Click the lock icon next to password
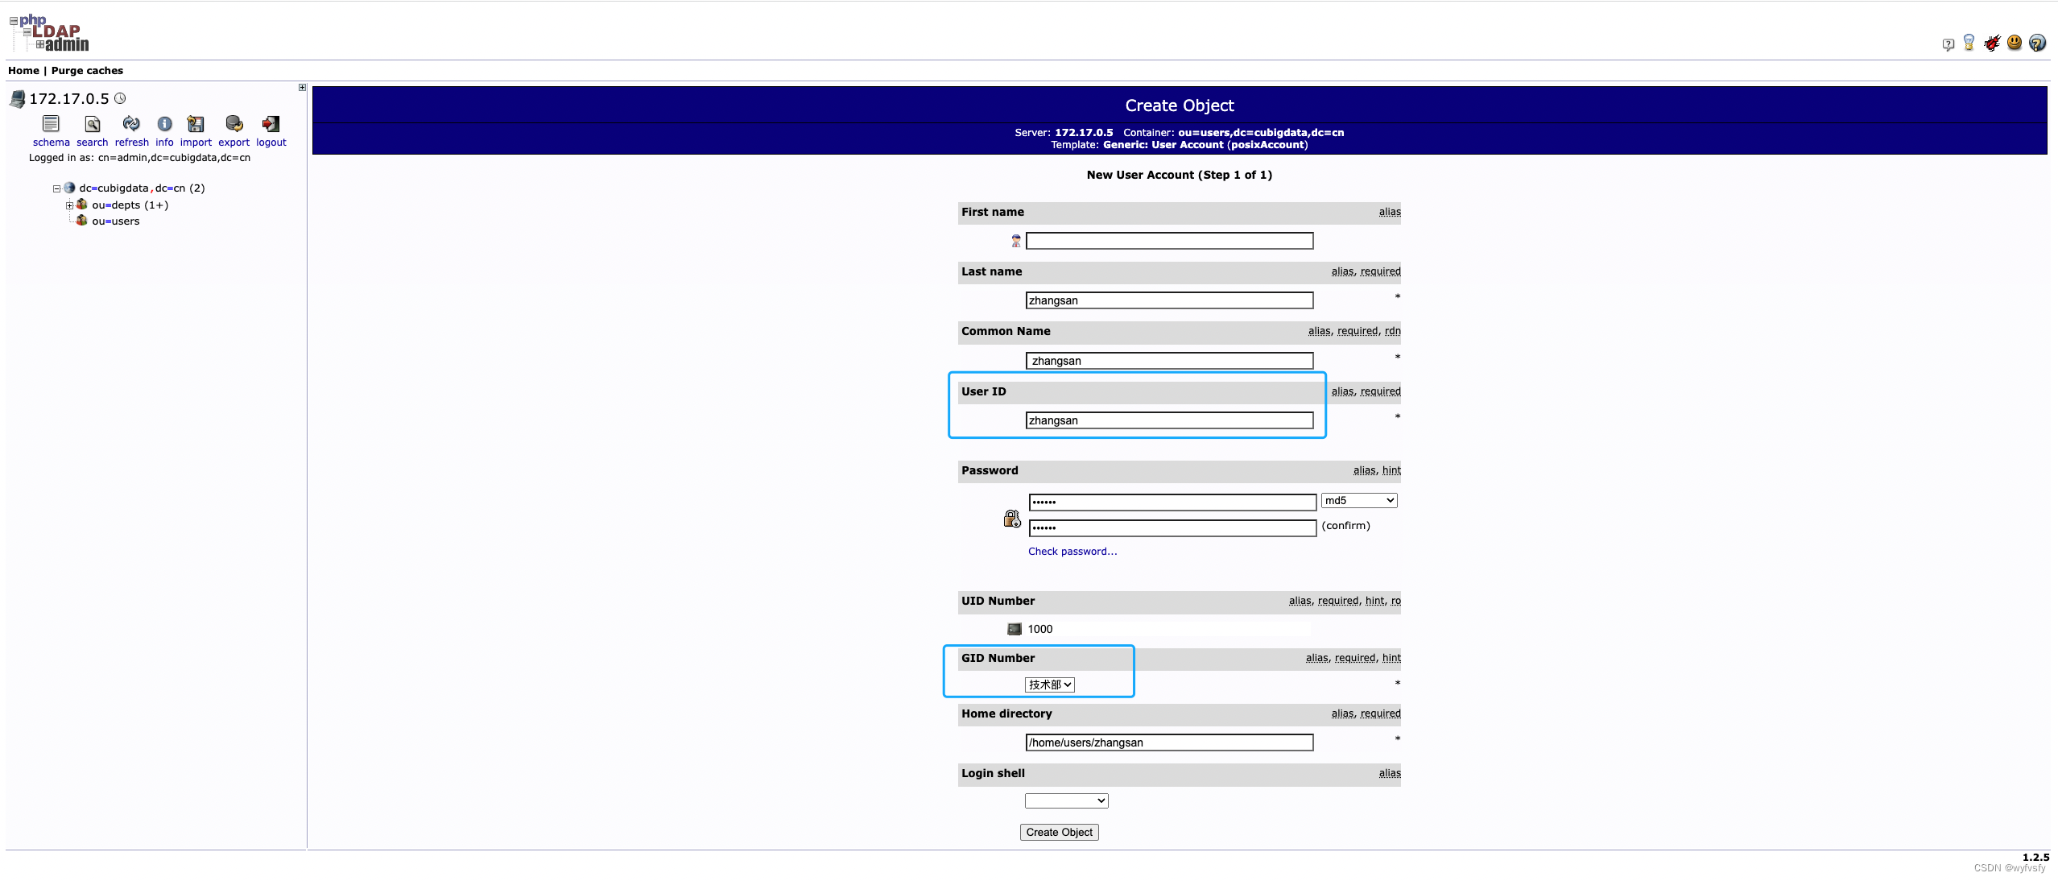Image resolution: width=2058 pixels, height=881 pixels. click(x=1013, y=519)
